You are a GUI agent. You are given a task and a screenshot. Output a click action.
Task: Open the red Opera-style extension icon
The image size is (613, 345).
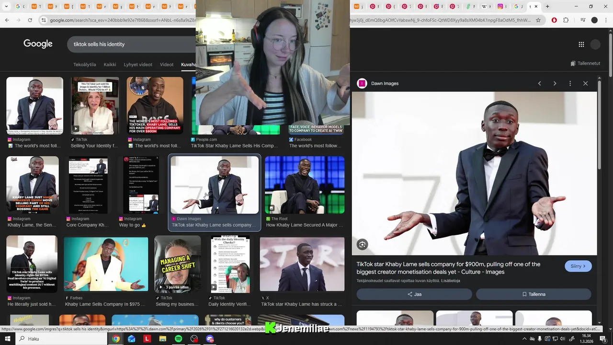click(x=554, y=20)
